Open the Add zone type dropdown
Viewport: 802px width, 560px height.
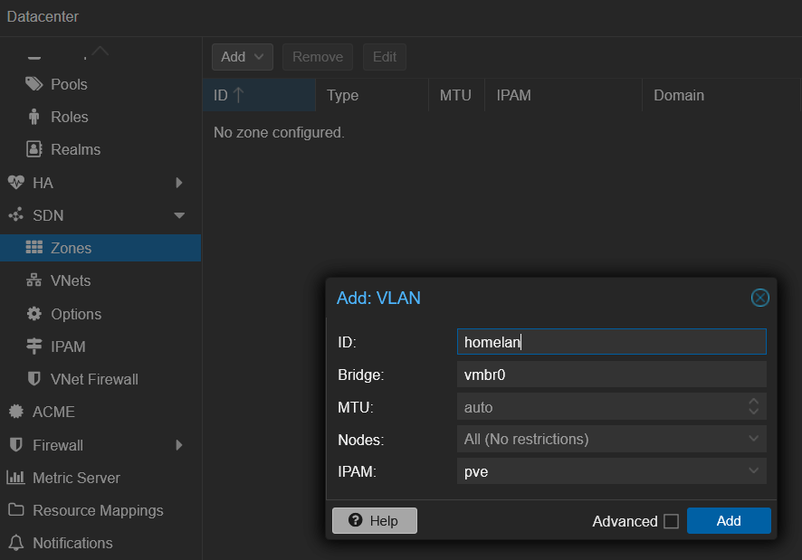tap(242, 57)
